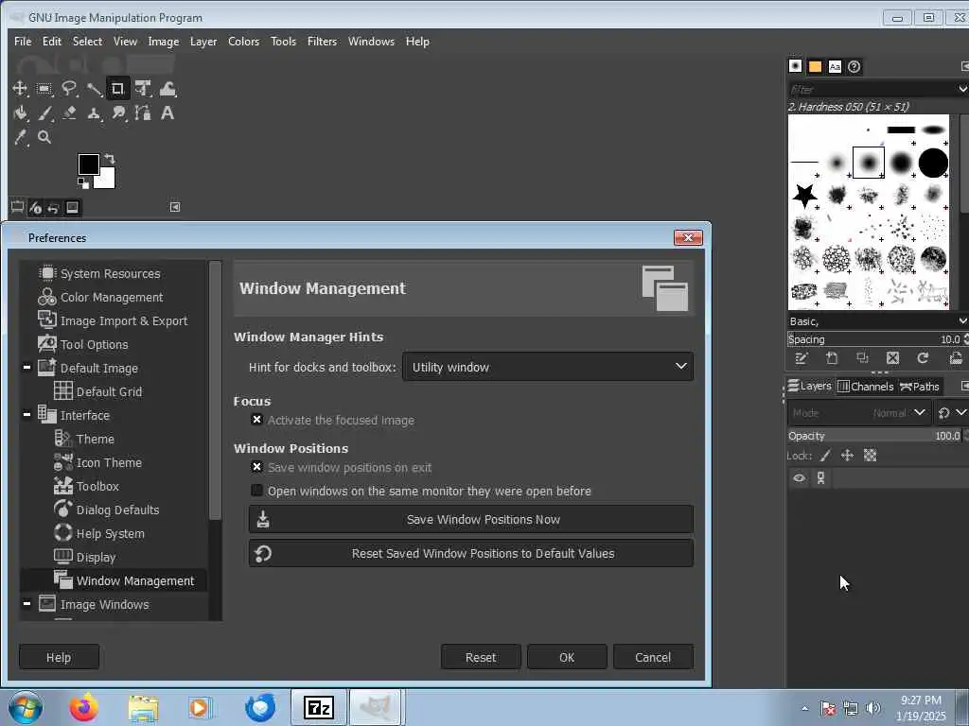Select Toolbox in preferences tree
969x726 pixels.
click(97, 486)
